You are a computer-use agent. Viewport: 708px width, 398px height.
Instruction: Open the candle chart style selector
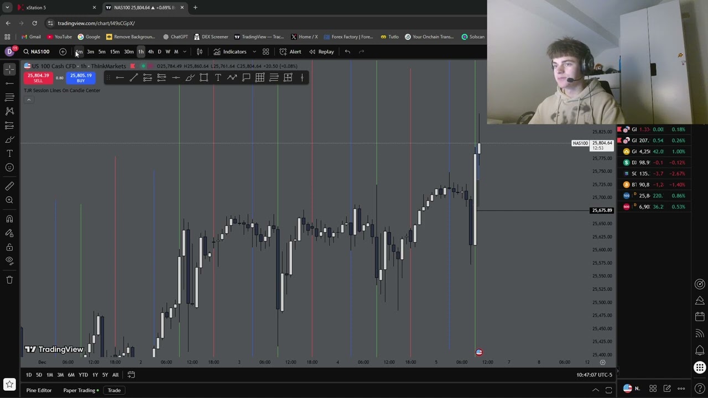pos(200,51)
